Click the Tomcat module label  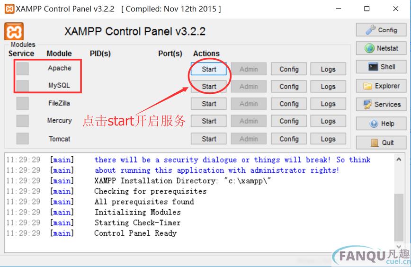tap(60, 139)
